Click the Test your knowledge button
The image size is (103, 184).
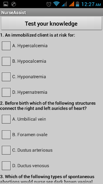tap(51, 23)
